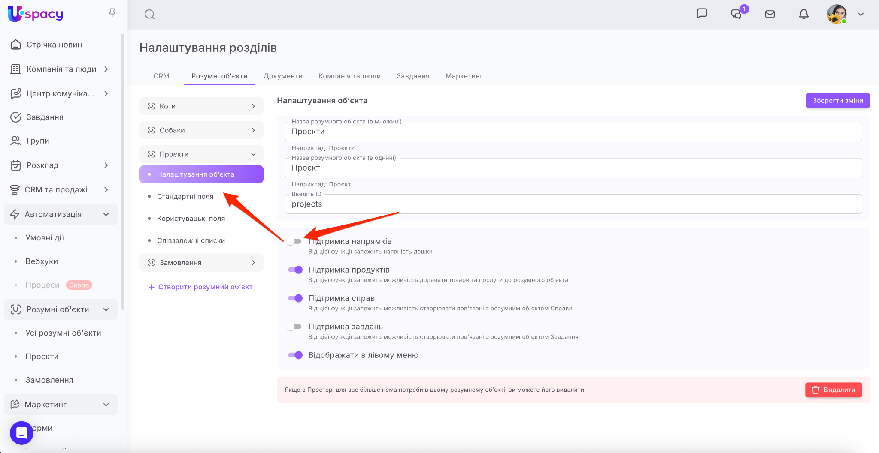Image resolution: width=879 pixels, height=453 pixels.
Task: Click the search magnifier icon
Action: 149,15
